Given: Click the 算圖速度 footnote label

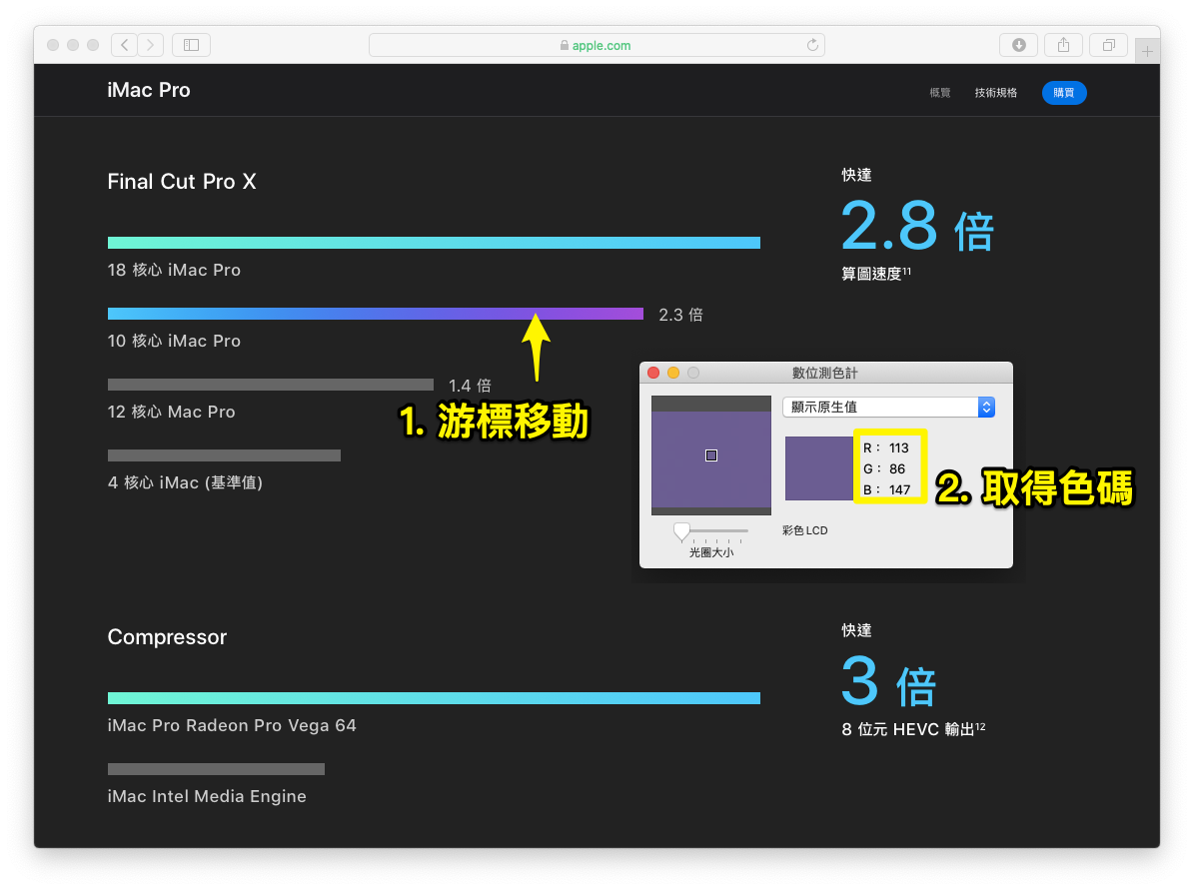Looking at the screenshot, I should [876, 274].
